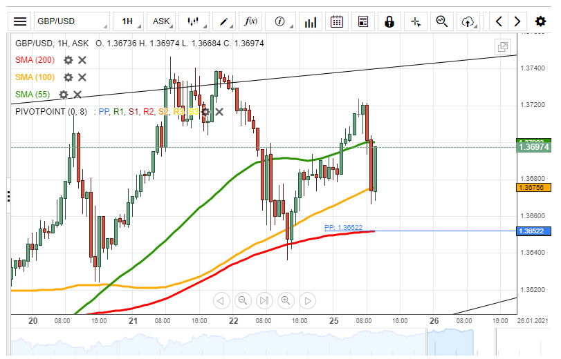The height and width of the screenshot is (359, 561).
Task: Open the f(x) indicators menu
Action: coord(250,21)
